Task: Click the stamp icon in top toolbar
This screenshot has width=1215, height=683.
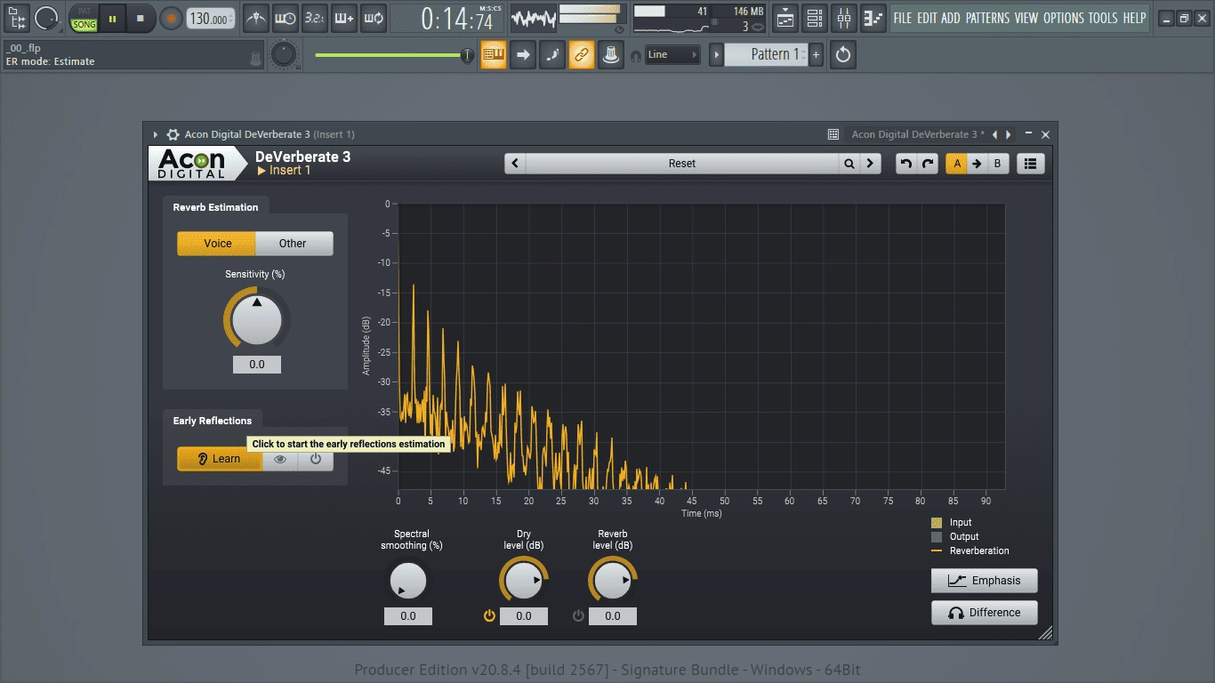Action: 611,55
